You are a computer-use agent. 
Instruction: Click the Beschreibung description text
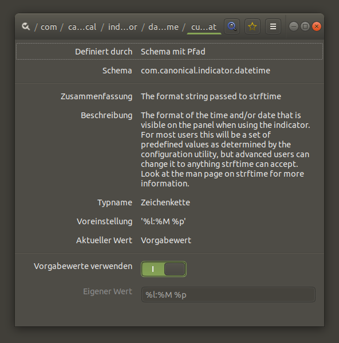point(226,149)
